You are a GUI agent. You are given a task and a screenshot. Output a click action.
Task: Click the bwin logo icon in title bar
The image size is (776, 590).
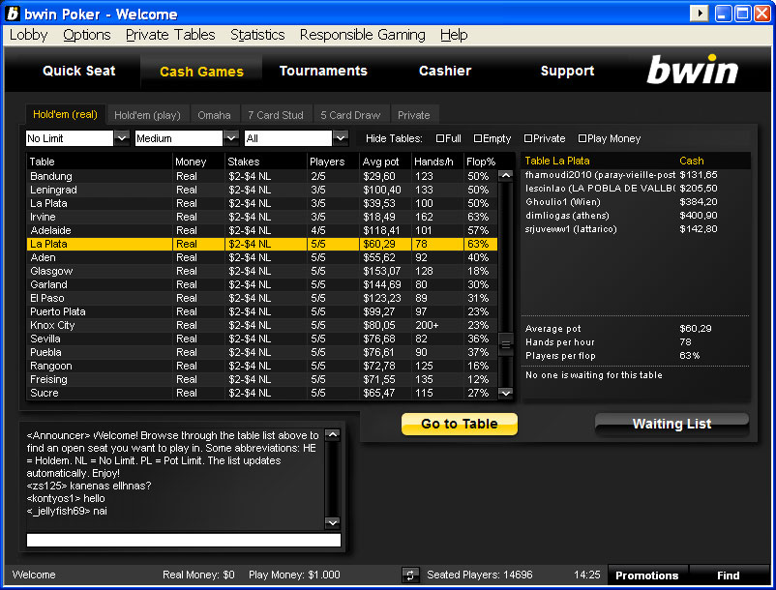tap(13, 14)
